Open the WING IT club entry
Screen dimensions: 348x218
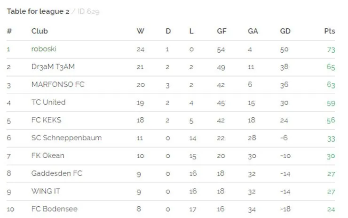(46, 191)
